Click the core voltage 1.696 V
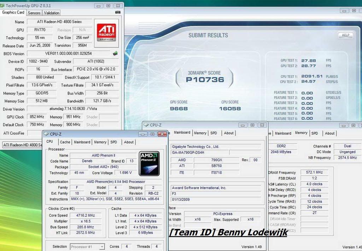Image resolution: width=362 pixels, height=251 pixels. click(125, 173)
